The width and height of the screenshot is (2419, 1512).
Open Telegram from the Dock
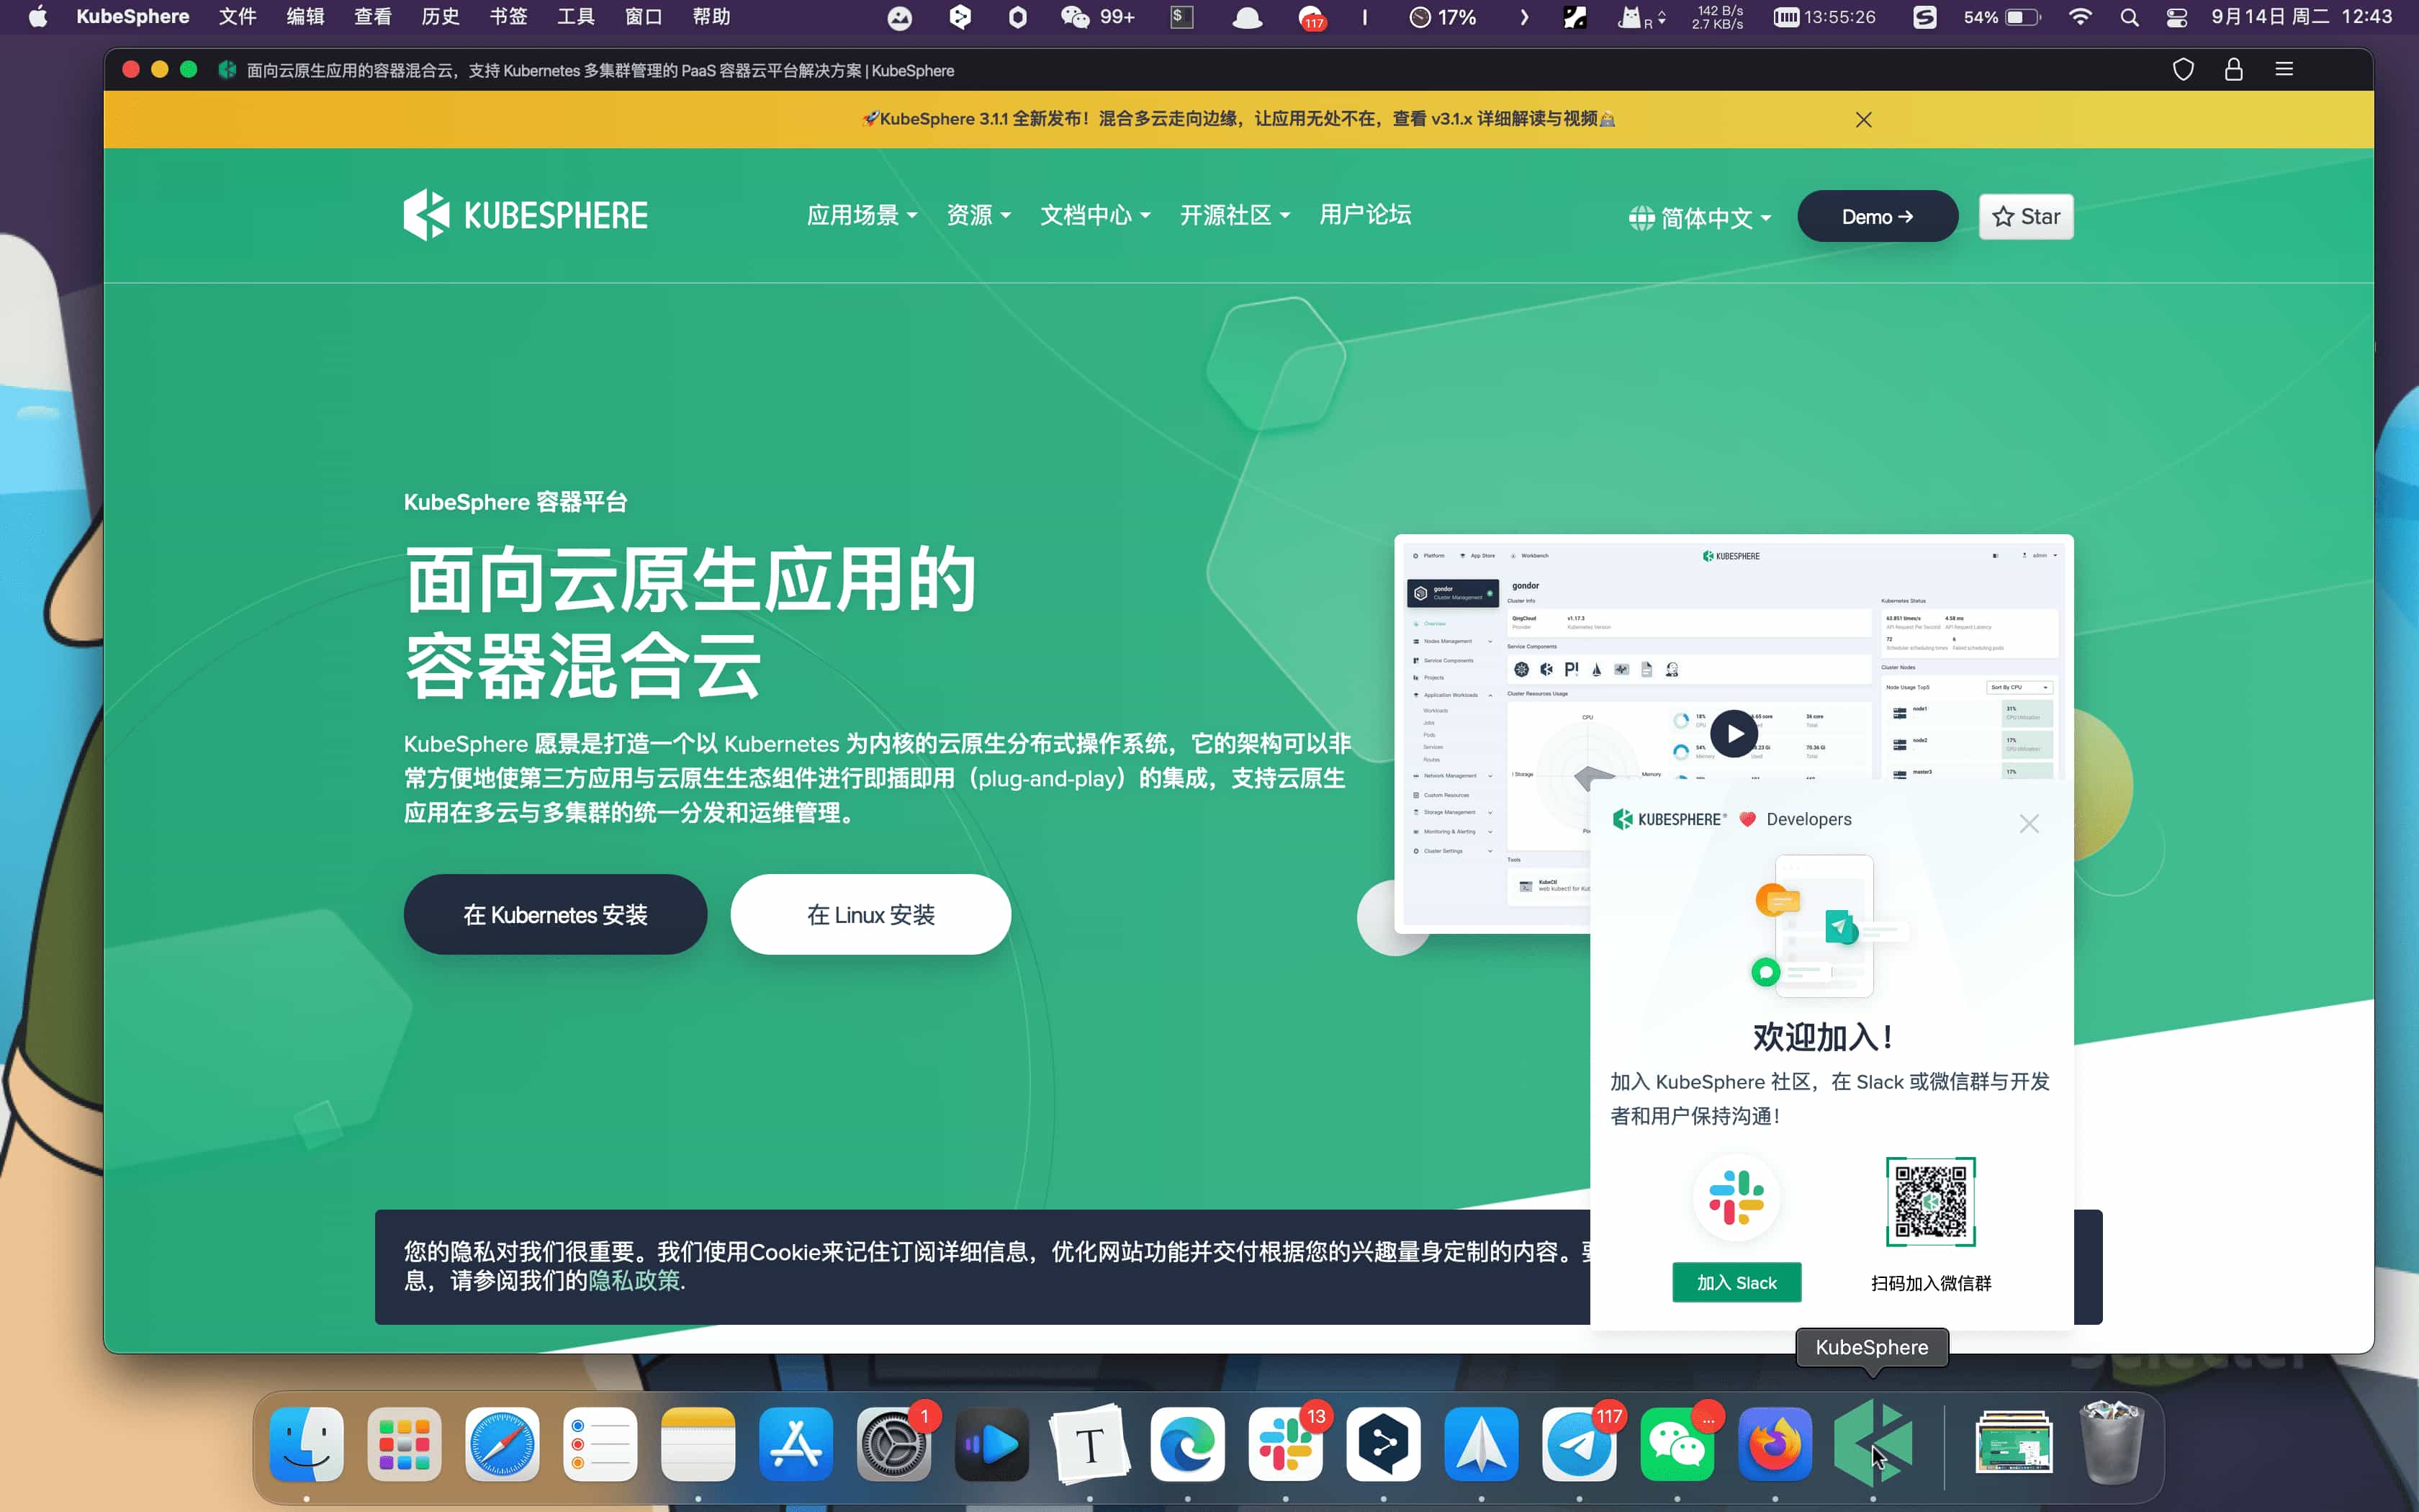point(1580,1444)
